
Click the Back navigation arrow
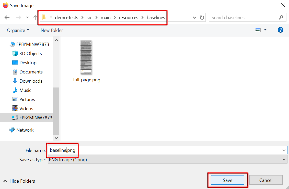coord(7,18)
